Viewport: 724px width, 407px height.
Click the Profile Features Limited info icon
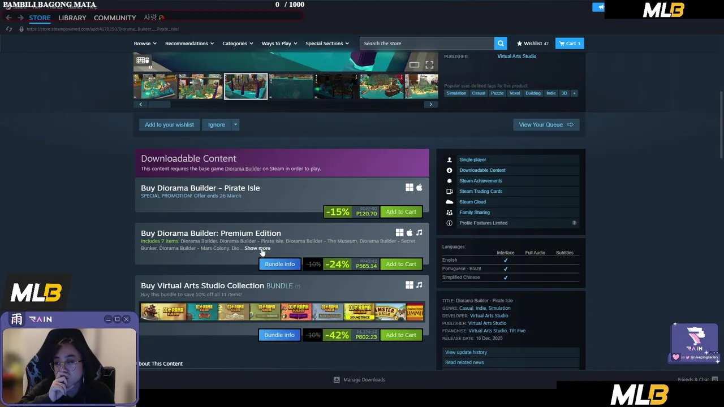pos(449,223)
